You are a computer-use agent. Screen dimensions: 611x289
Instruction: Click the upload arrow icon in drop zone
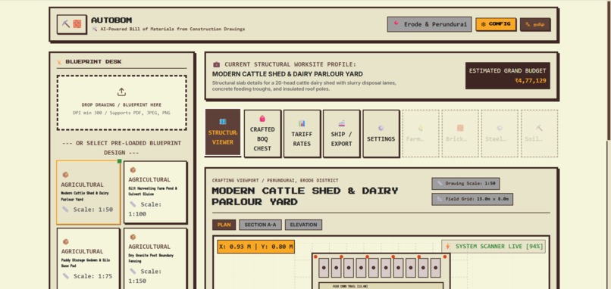coord(121,92)
